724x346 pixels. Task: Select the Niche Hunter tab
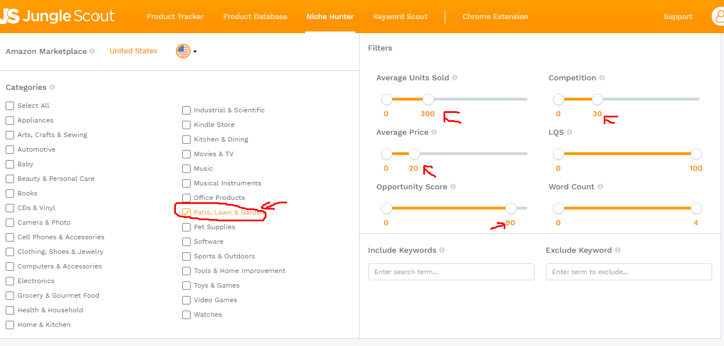click(330, 17)
